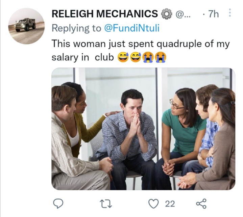Open RELEIGH MECHANICS profile picture with armored vehicle
This screenshot has height=217, width=243.
pyautogui.click(x=26, y=26)
